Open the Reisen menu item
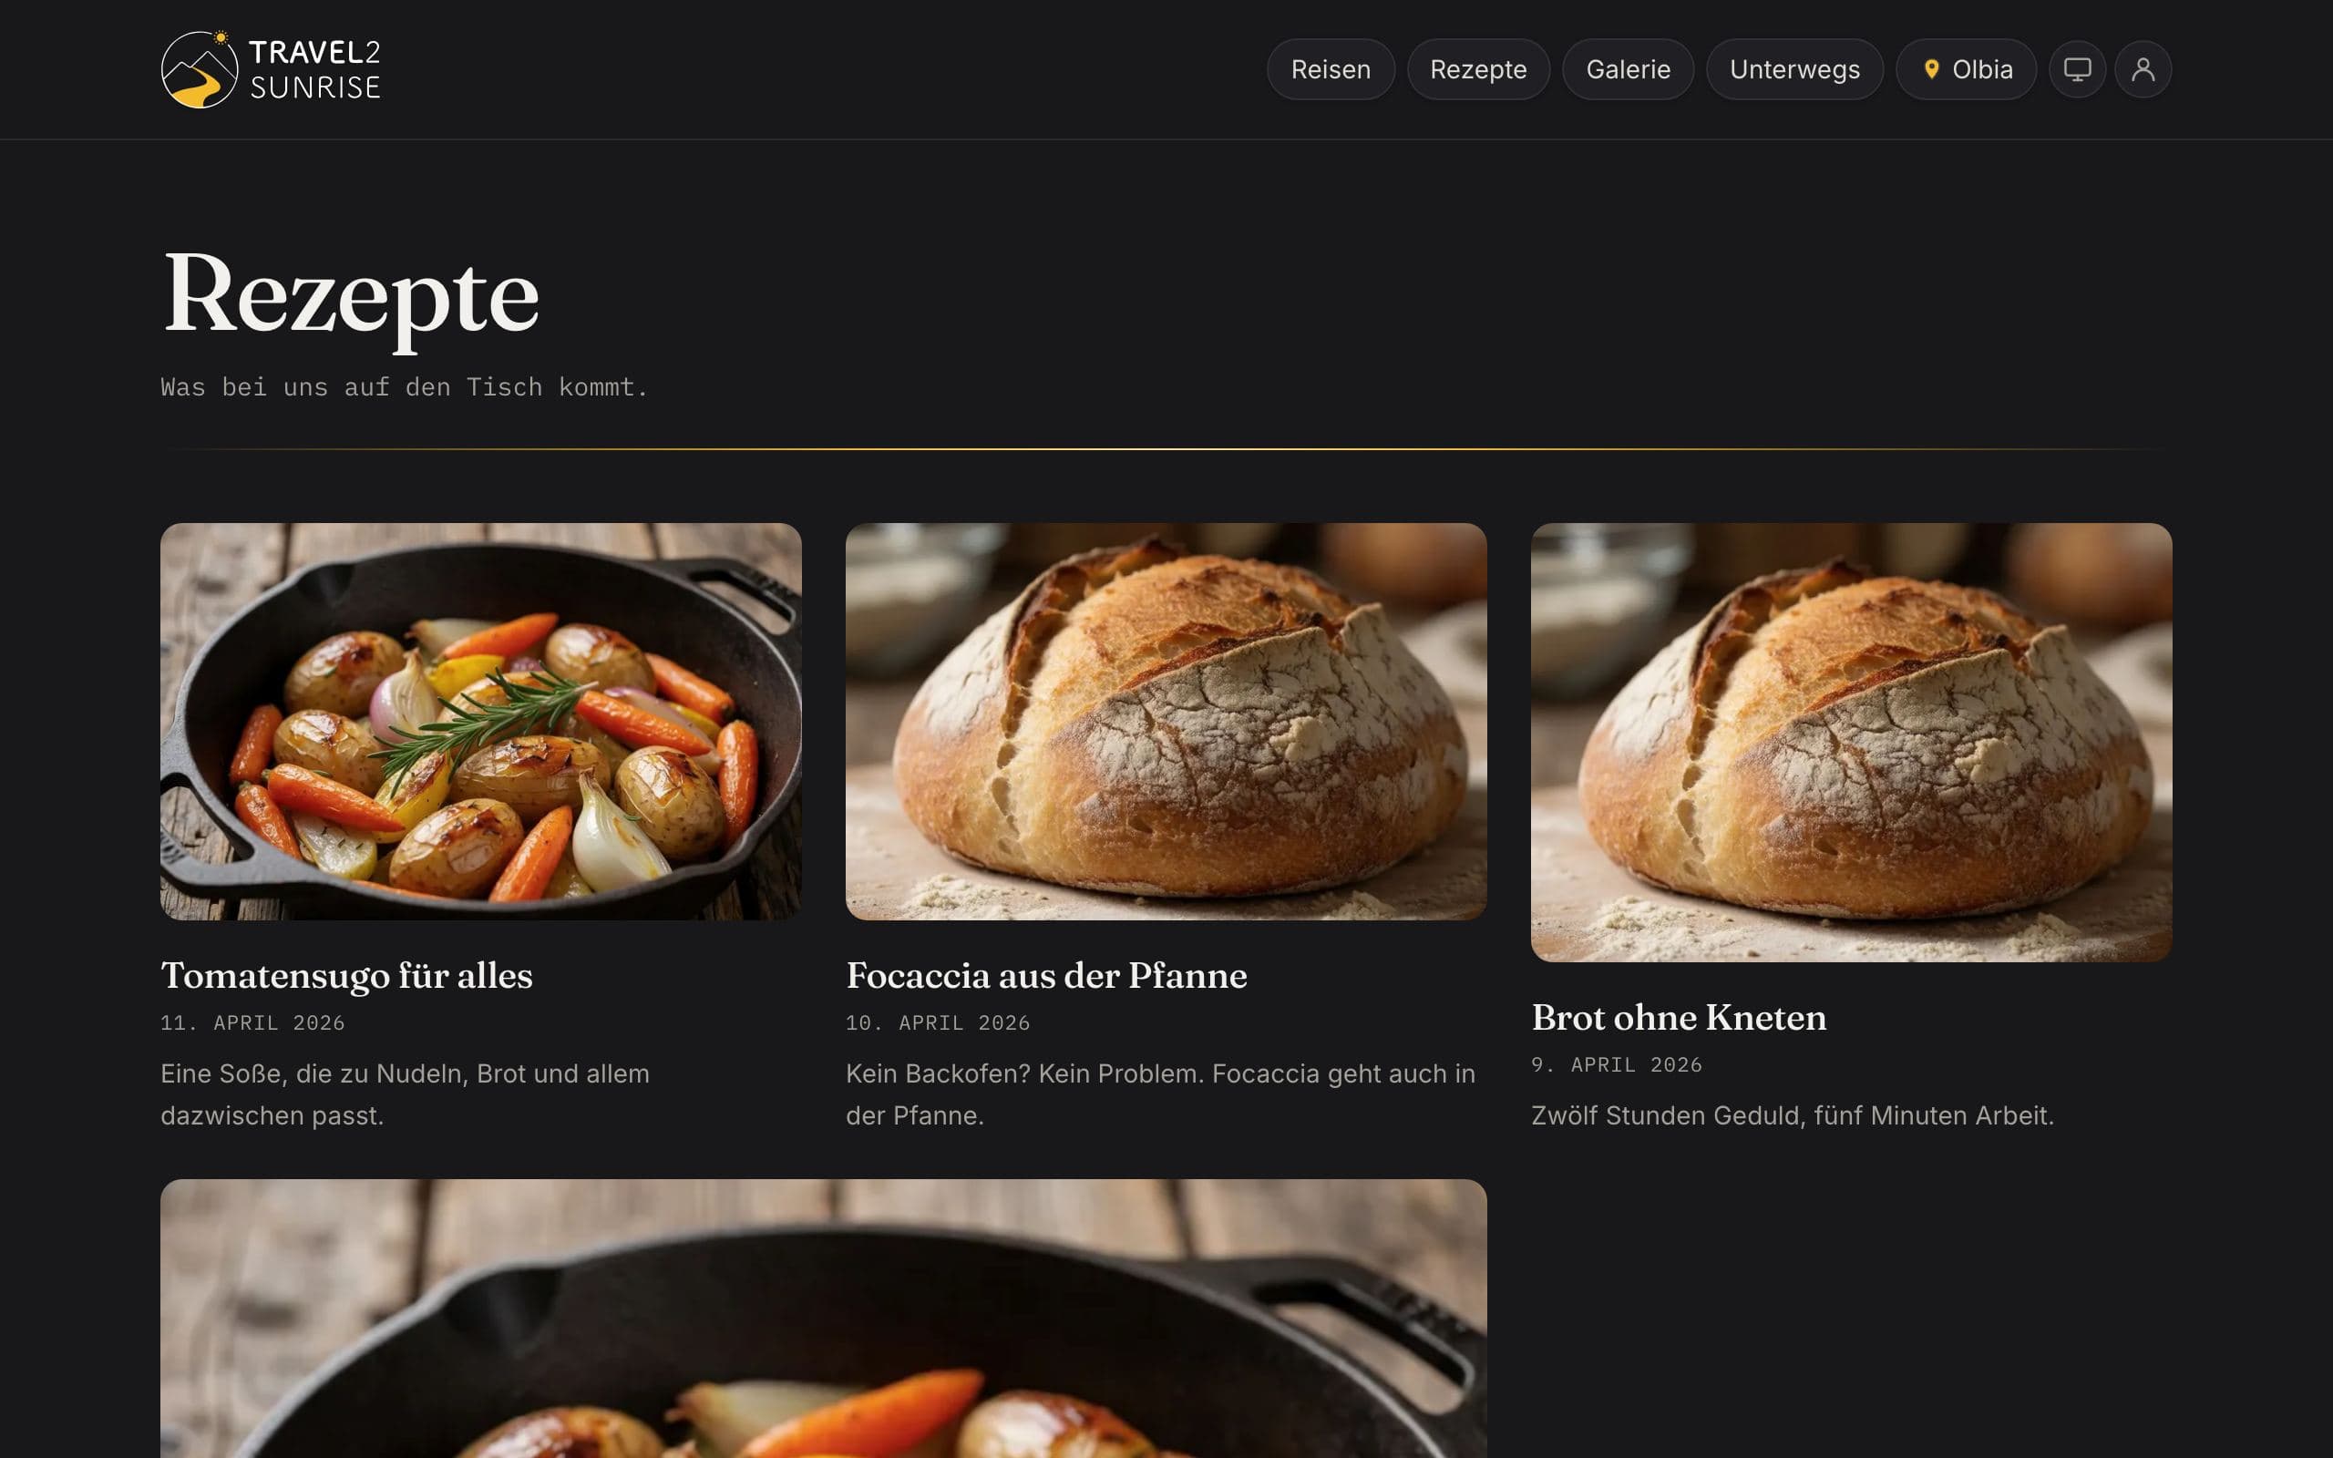Screen dimensions: 2333x1458 click(1331, 69)
